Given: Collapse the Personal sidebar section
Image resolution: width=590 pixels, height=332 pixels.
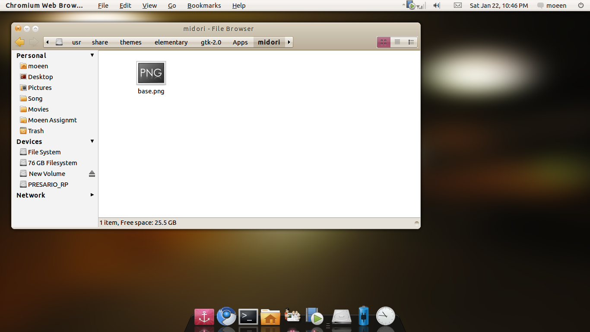Looking at the screenshot, I should 92,55.
